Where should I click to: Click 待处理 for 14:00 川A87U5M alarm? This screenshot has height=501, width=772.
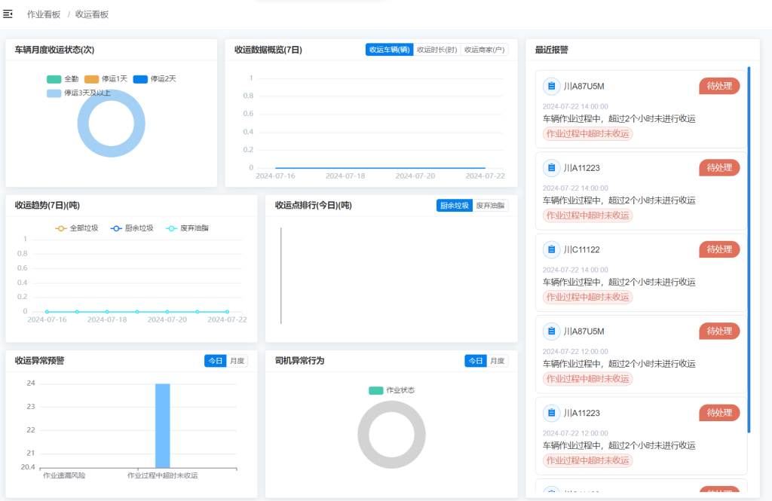(x=719, y=86)
